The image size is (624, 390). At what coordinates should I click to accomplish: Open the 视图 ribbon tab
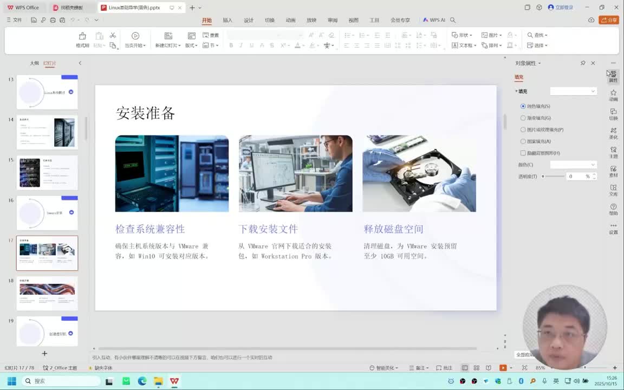tap(353, 20)
